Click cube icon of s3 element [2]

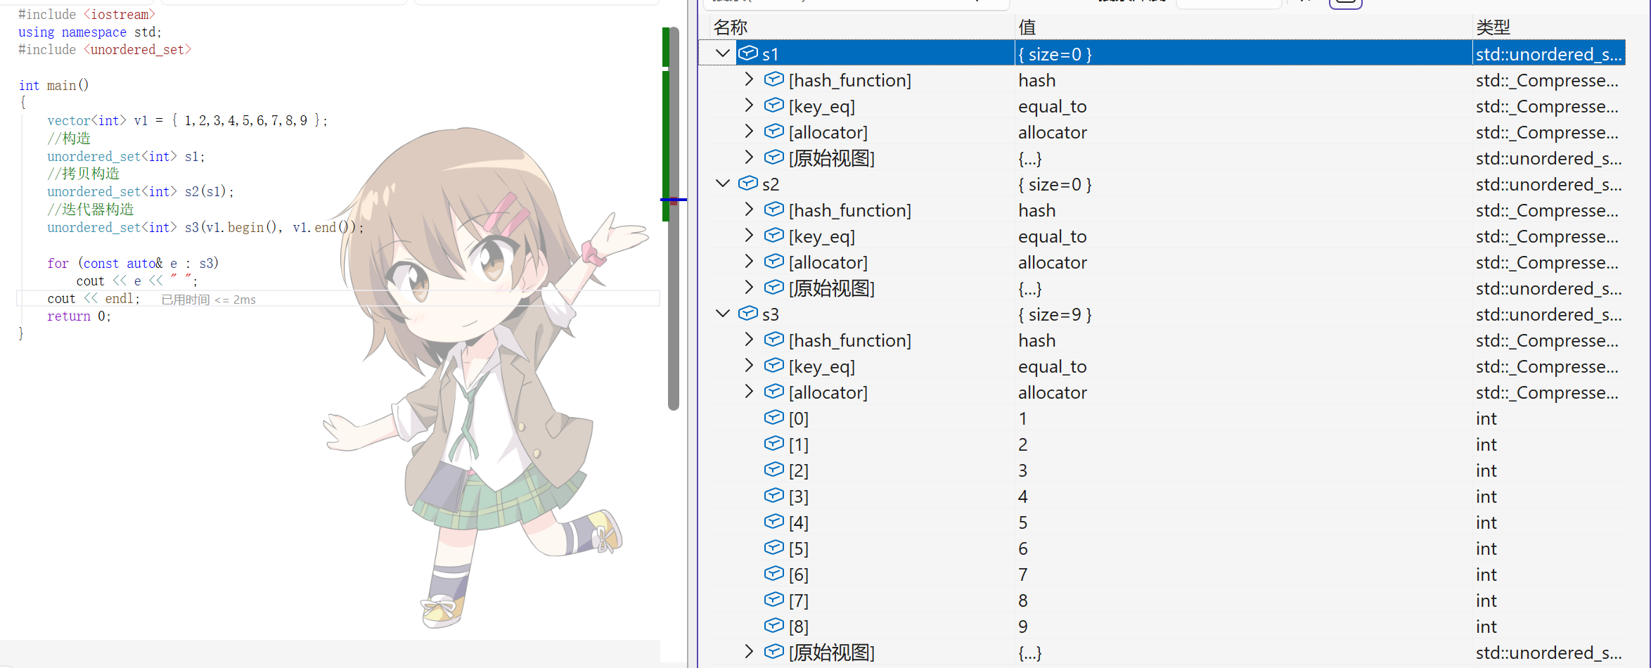[774, 470]
